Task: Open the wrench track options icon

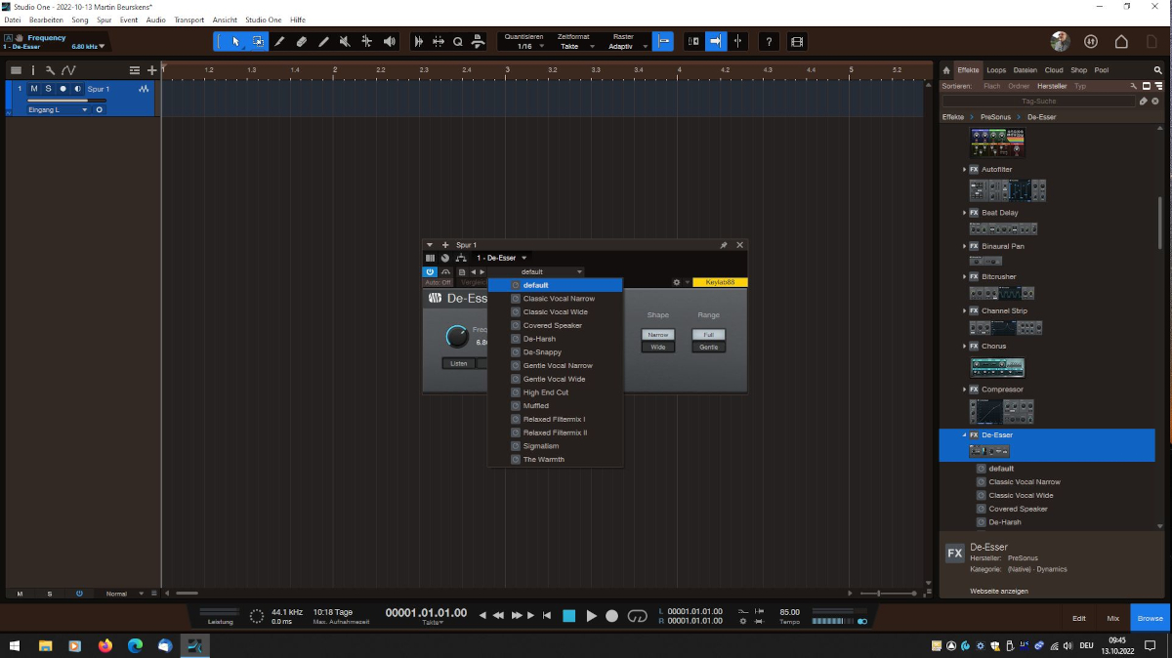Action: (x=50, y=70)
